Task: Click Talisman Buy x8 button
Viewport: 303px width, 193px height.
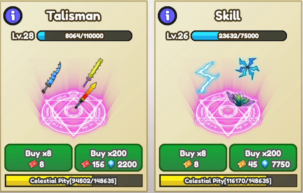Action: coord(38,158)
